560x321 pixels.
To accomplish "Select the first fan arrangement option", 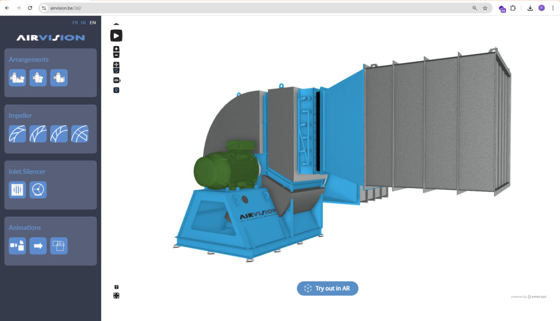I will coord(17,77).
